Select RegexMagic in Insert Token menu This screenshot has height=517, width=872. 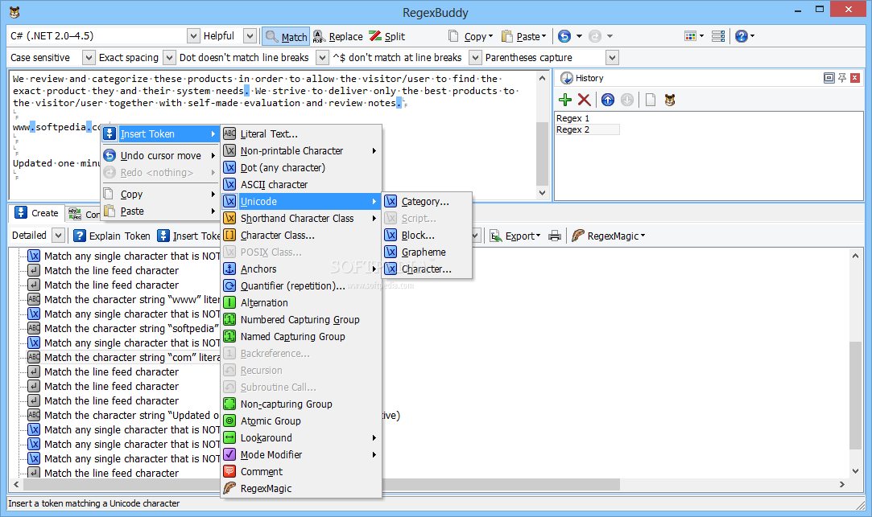click(301, 489)
